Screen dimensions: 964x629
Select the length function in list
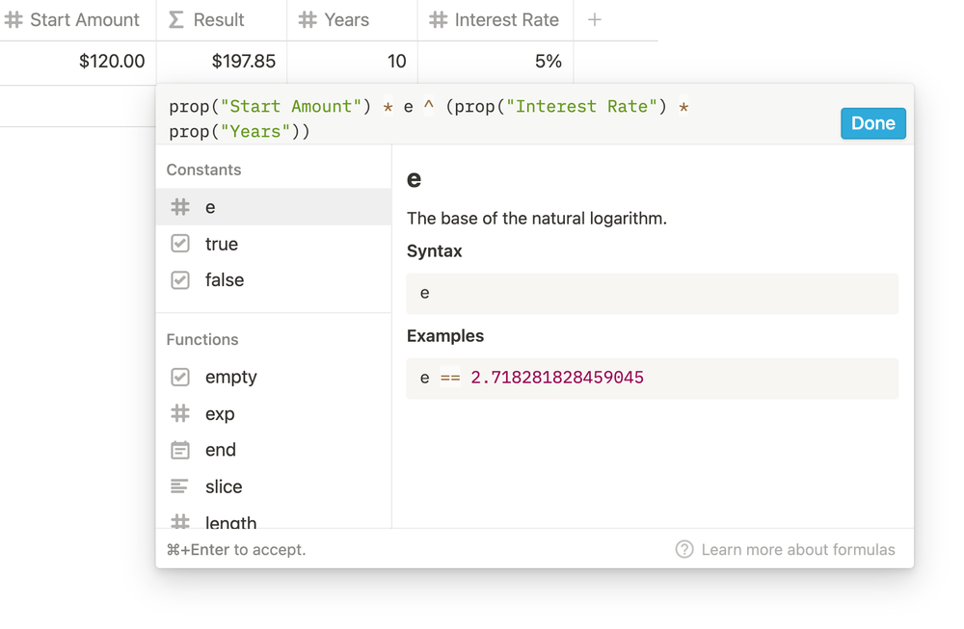click(x=230, y=522)
